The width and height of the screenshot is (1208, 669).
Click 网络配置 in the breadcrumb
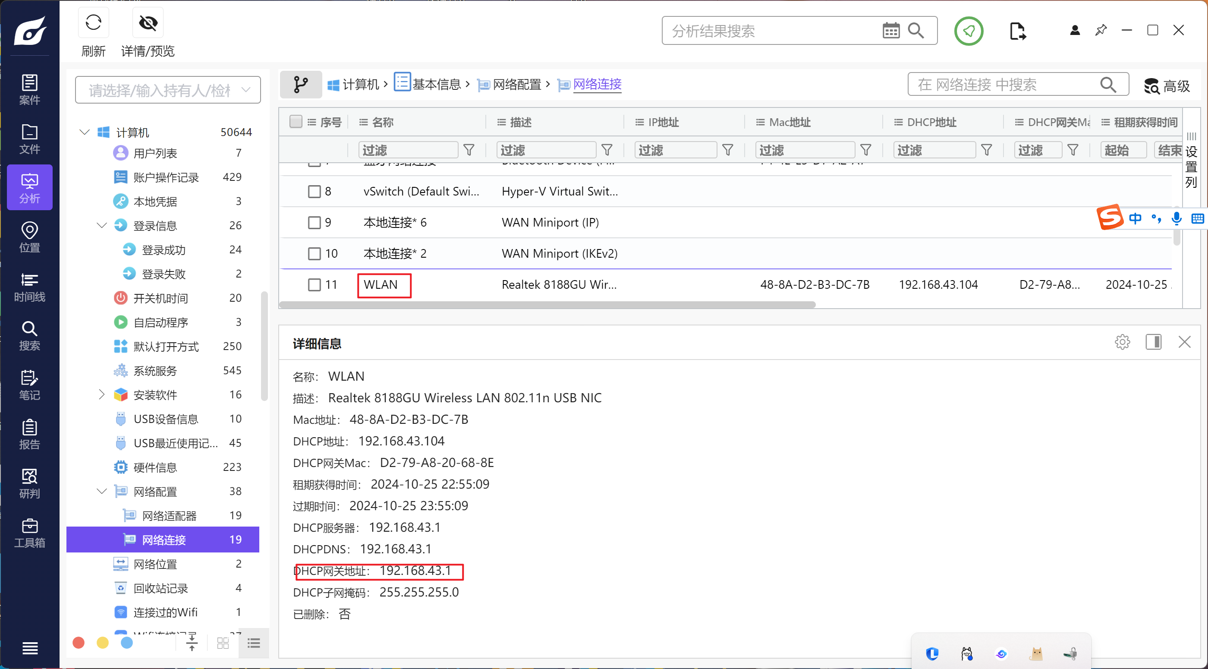[x=517, y=85]
